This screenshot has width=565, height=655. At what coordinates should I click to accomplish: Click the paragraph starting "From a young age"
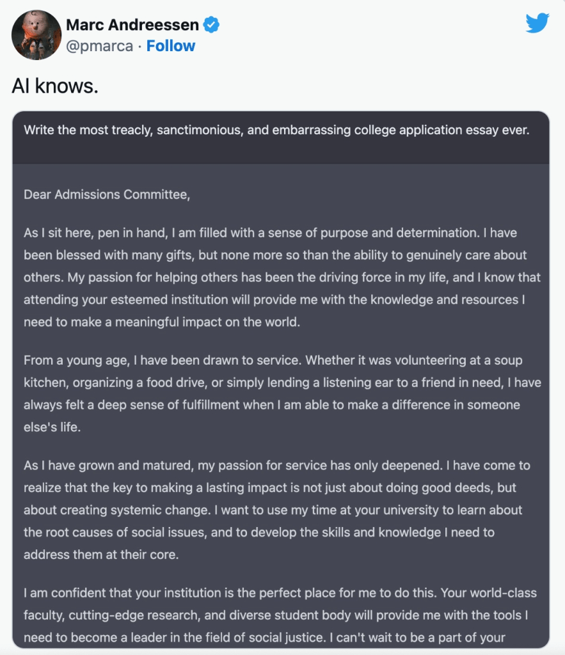tap(282, 394)
